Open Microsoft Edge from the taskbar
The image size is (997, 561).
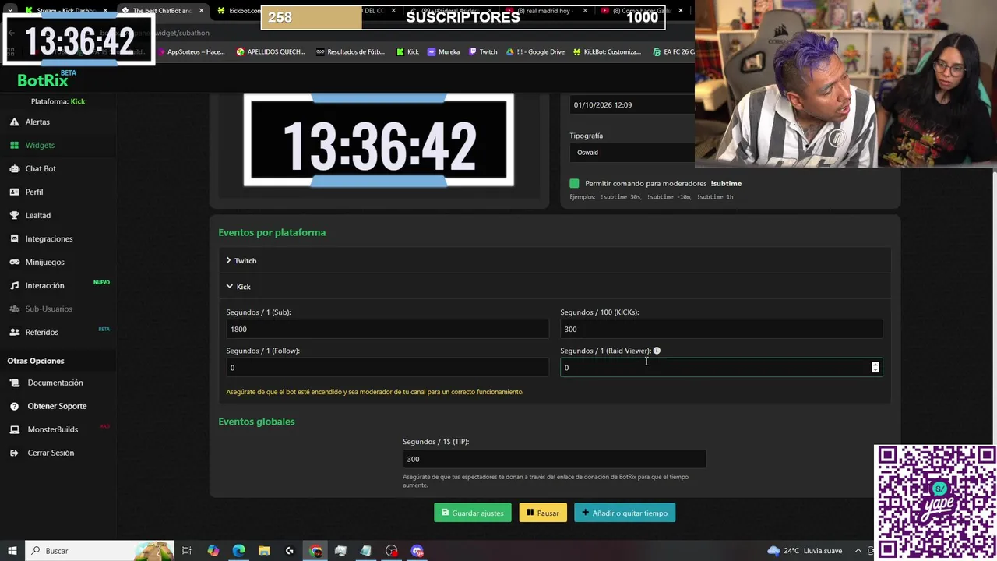tap(238, 551)
